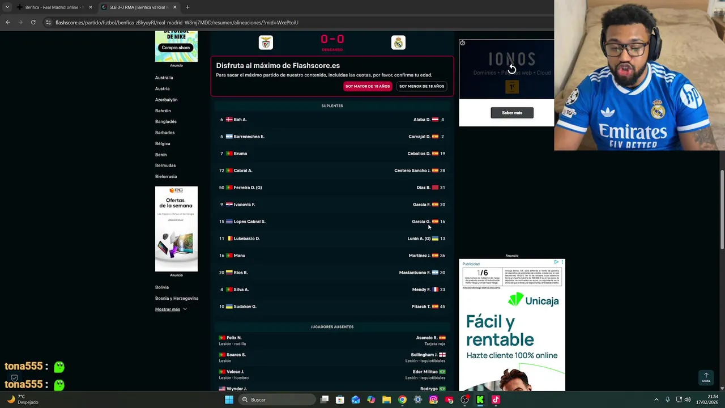725x408 pixels.
Task: Open Bermudas in country list
Action: (x=165, y=165)
